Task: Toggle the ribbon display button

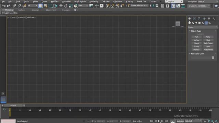Action: pos(173,6)
